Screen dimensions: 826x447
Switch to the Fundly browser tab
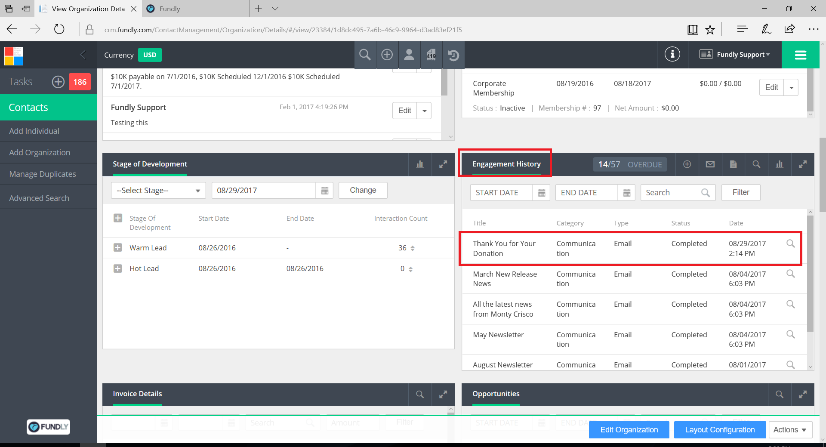pos(195,9)
